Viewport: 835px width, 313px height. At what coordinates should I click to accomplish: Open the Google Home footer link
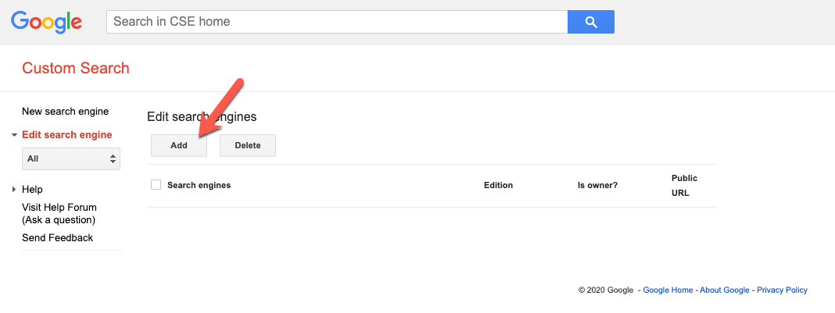[668, 290]
